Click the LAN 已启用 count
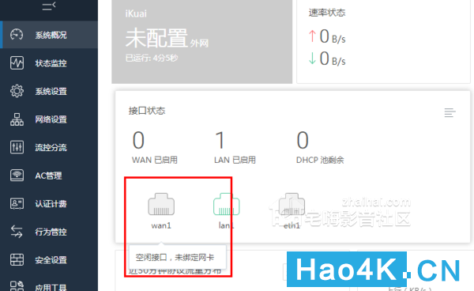Viewport: 474px width, 291px height. (220, 140)
